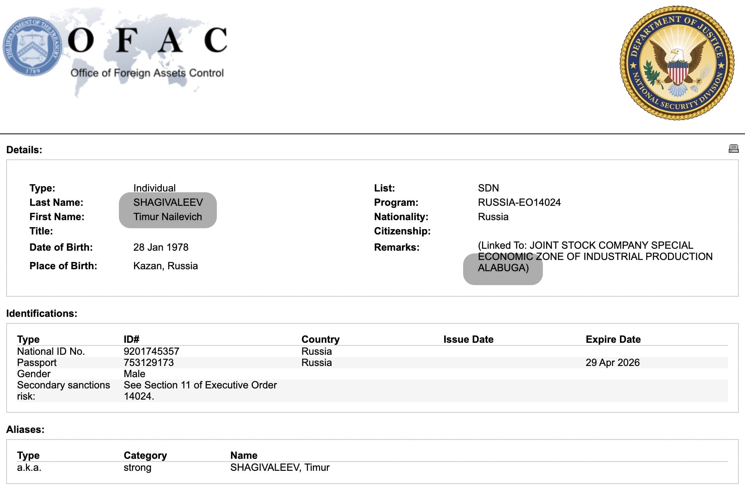Select the last name SHAGIVALEEV
Image resolution: width=745 pixels, height=489 pixels.
pos(168,202)
